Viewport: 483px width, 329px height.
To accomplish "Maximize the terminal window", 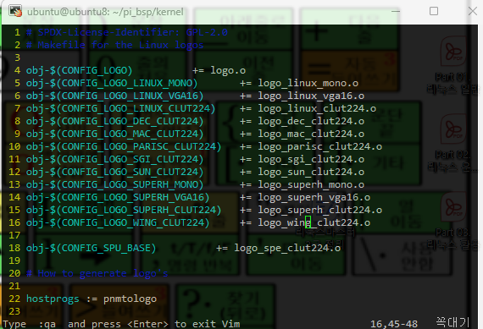I will (x=434, y=11).
